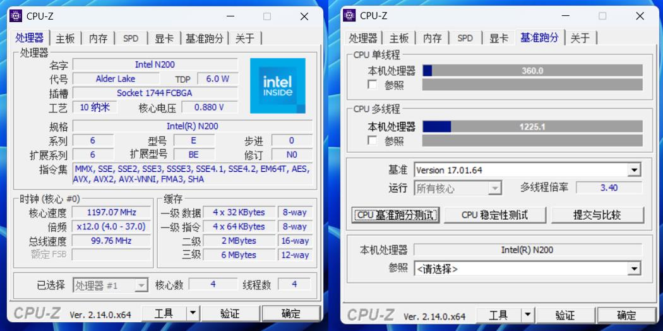The height and width of the screenshot is (331, 663).
Task: Click the Intel Inside logo
Action: pyautogui.click(x=278, y=86)
